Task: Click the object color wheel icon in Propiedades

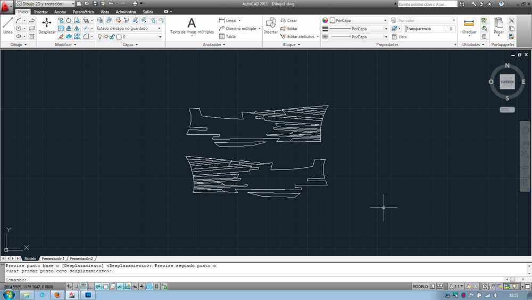Action: [x=325, y=20]
